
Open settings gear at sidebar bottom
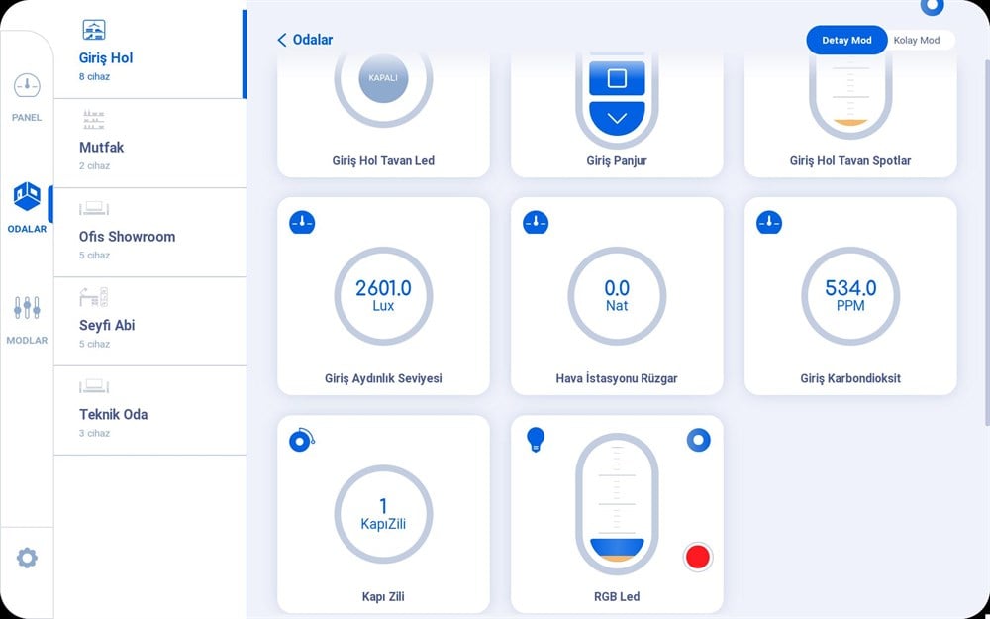tap(27, 558)
